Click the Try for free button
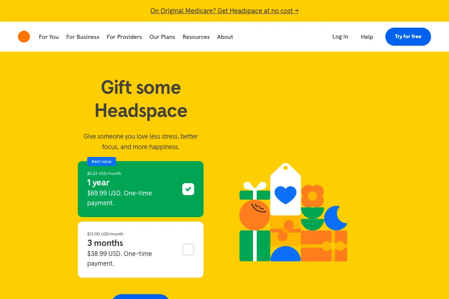The height and width of the screenshot is (299, 449). [x=408, y=37]
